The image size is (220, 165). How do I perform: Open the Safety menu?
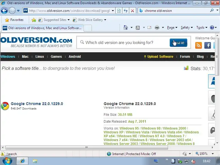point(187,28)
